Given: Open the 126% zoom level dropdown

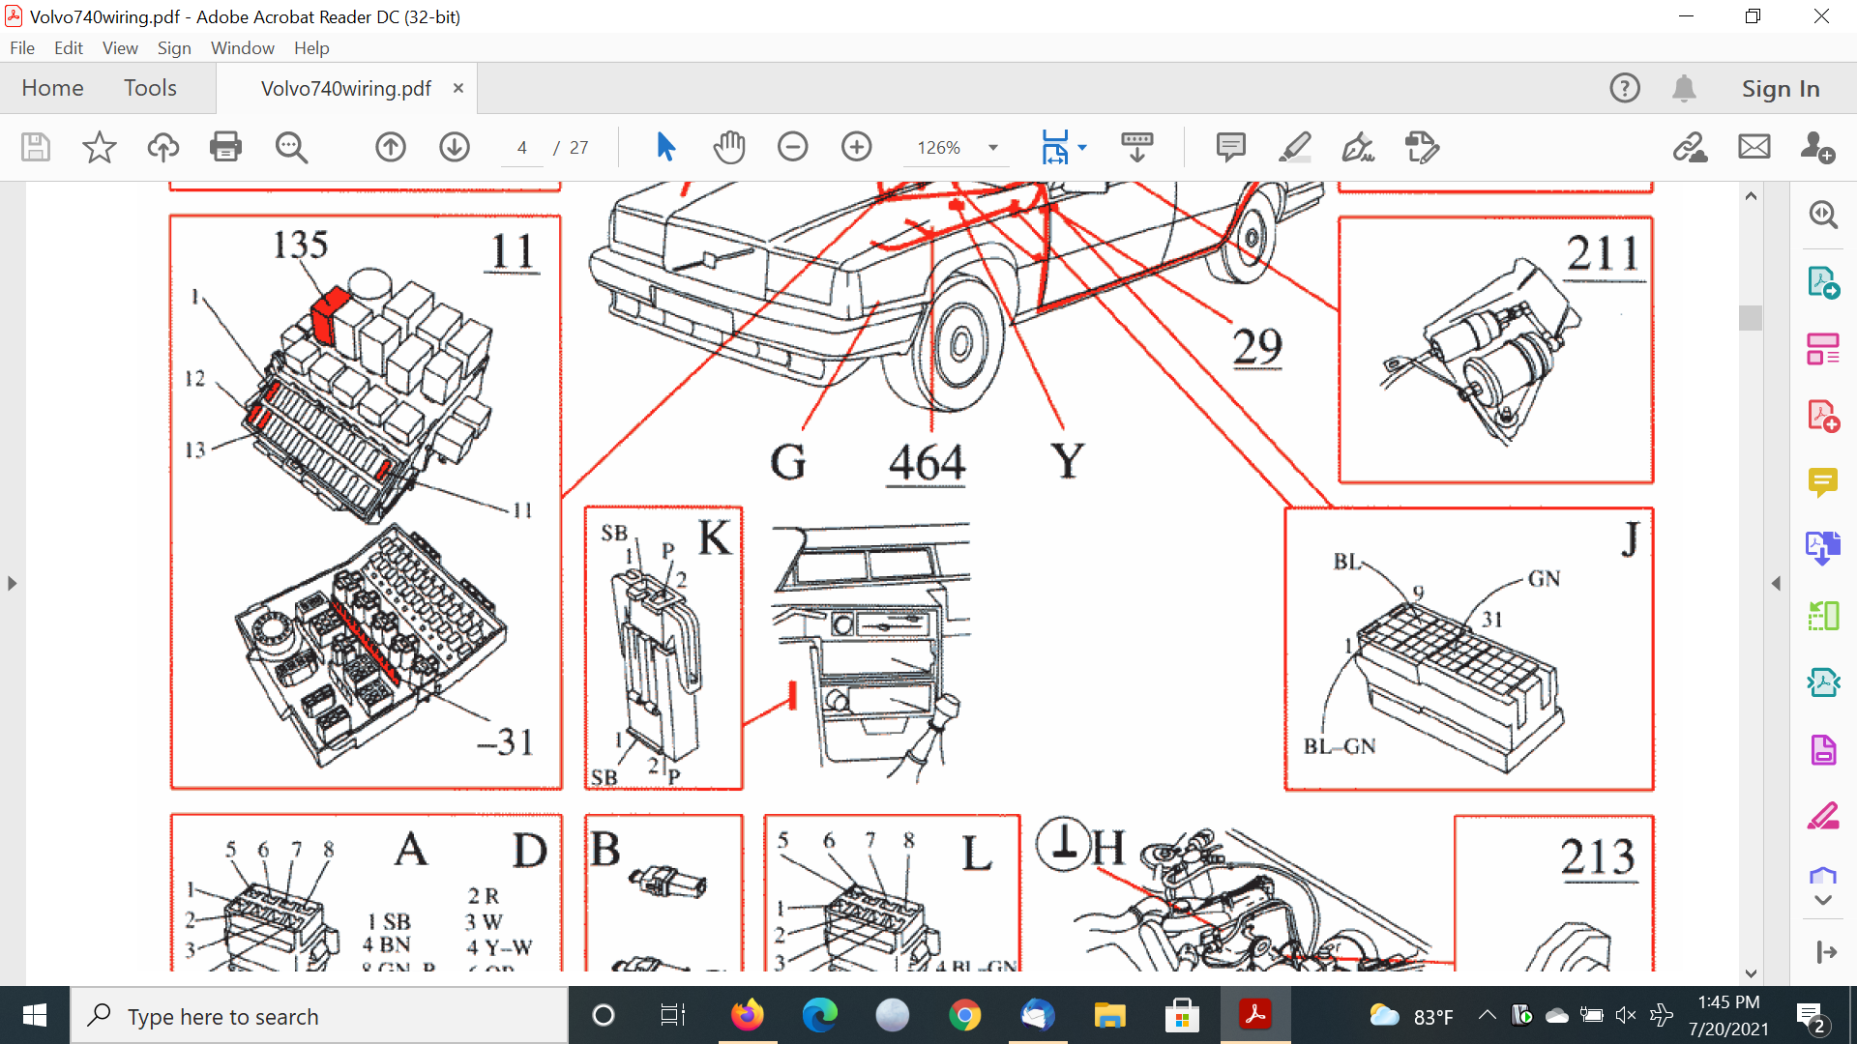Looking at the screenshot, I should pos(993,147).
